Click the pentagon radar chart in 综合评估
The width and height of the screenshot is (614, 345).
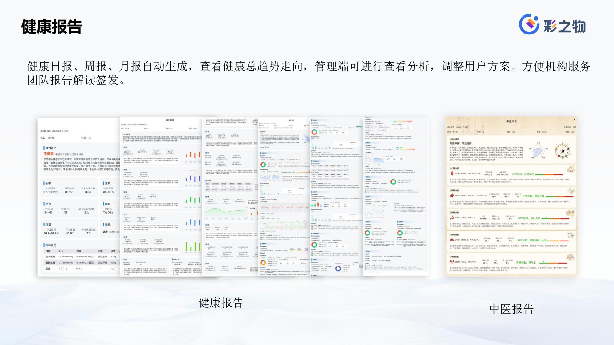[538, 150]
